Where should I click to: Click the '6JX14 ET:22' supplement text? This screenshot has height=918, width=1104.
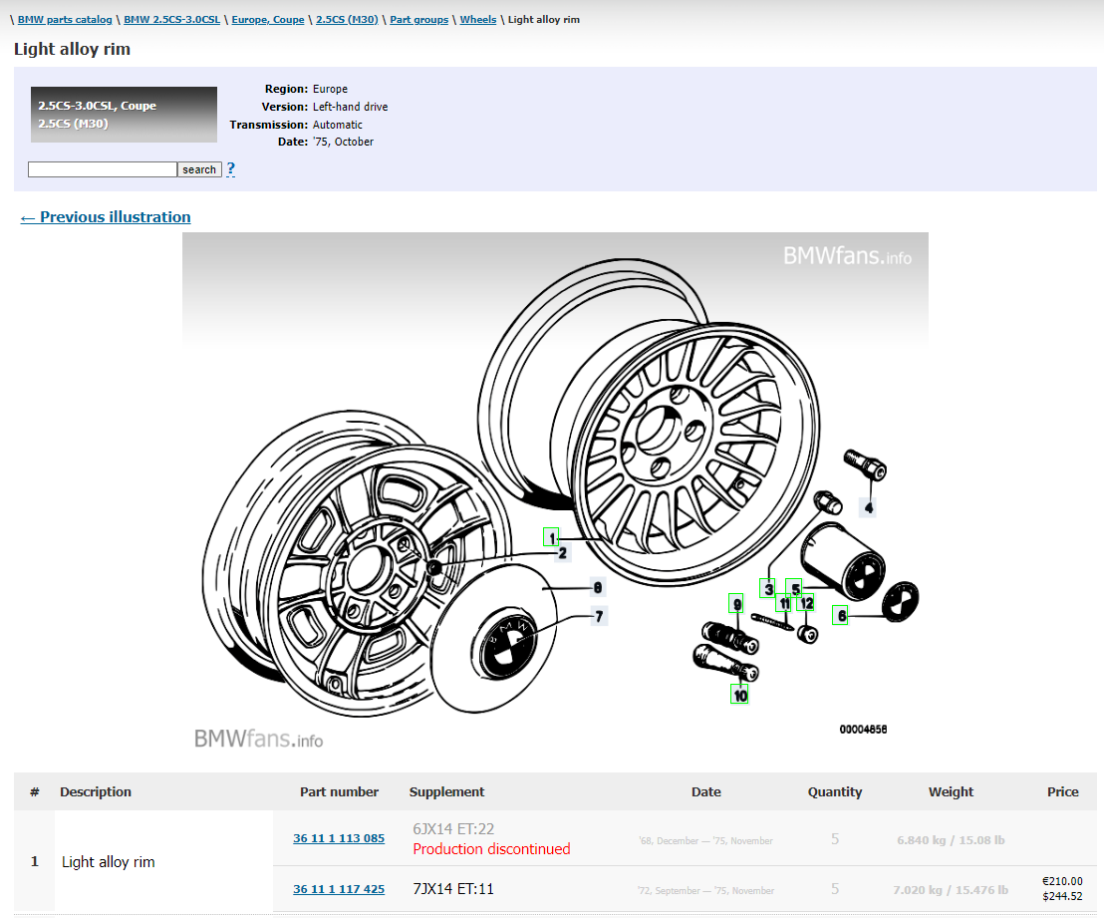click(x=453, y=829)
